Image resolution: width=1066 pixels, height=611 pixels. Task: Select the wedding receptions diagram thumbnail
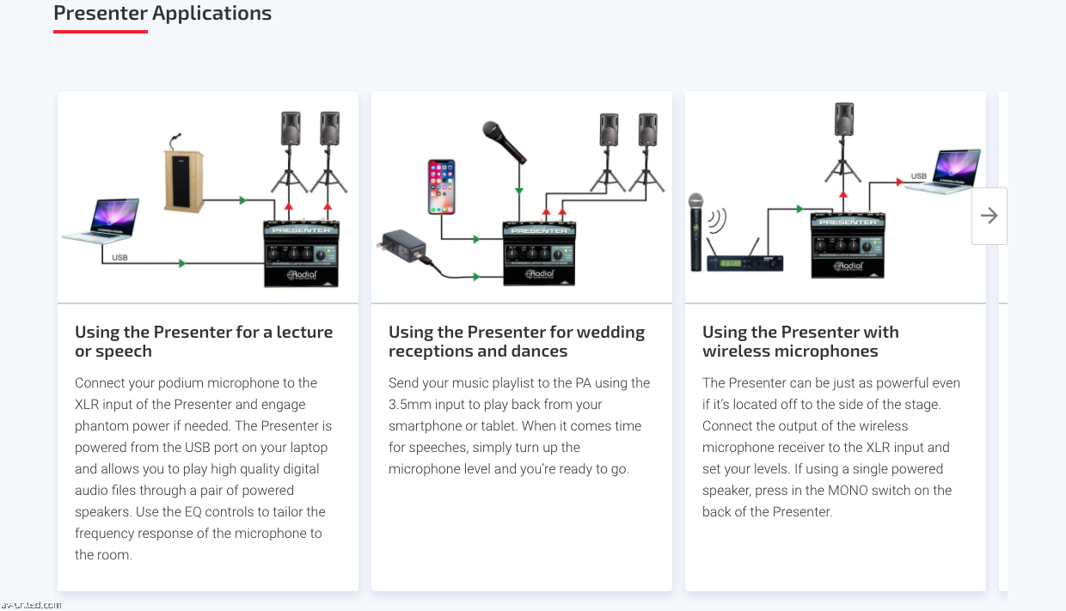click(x=521, y=196)
